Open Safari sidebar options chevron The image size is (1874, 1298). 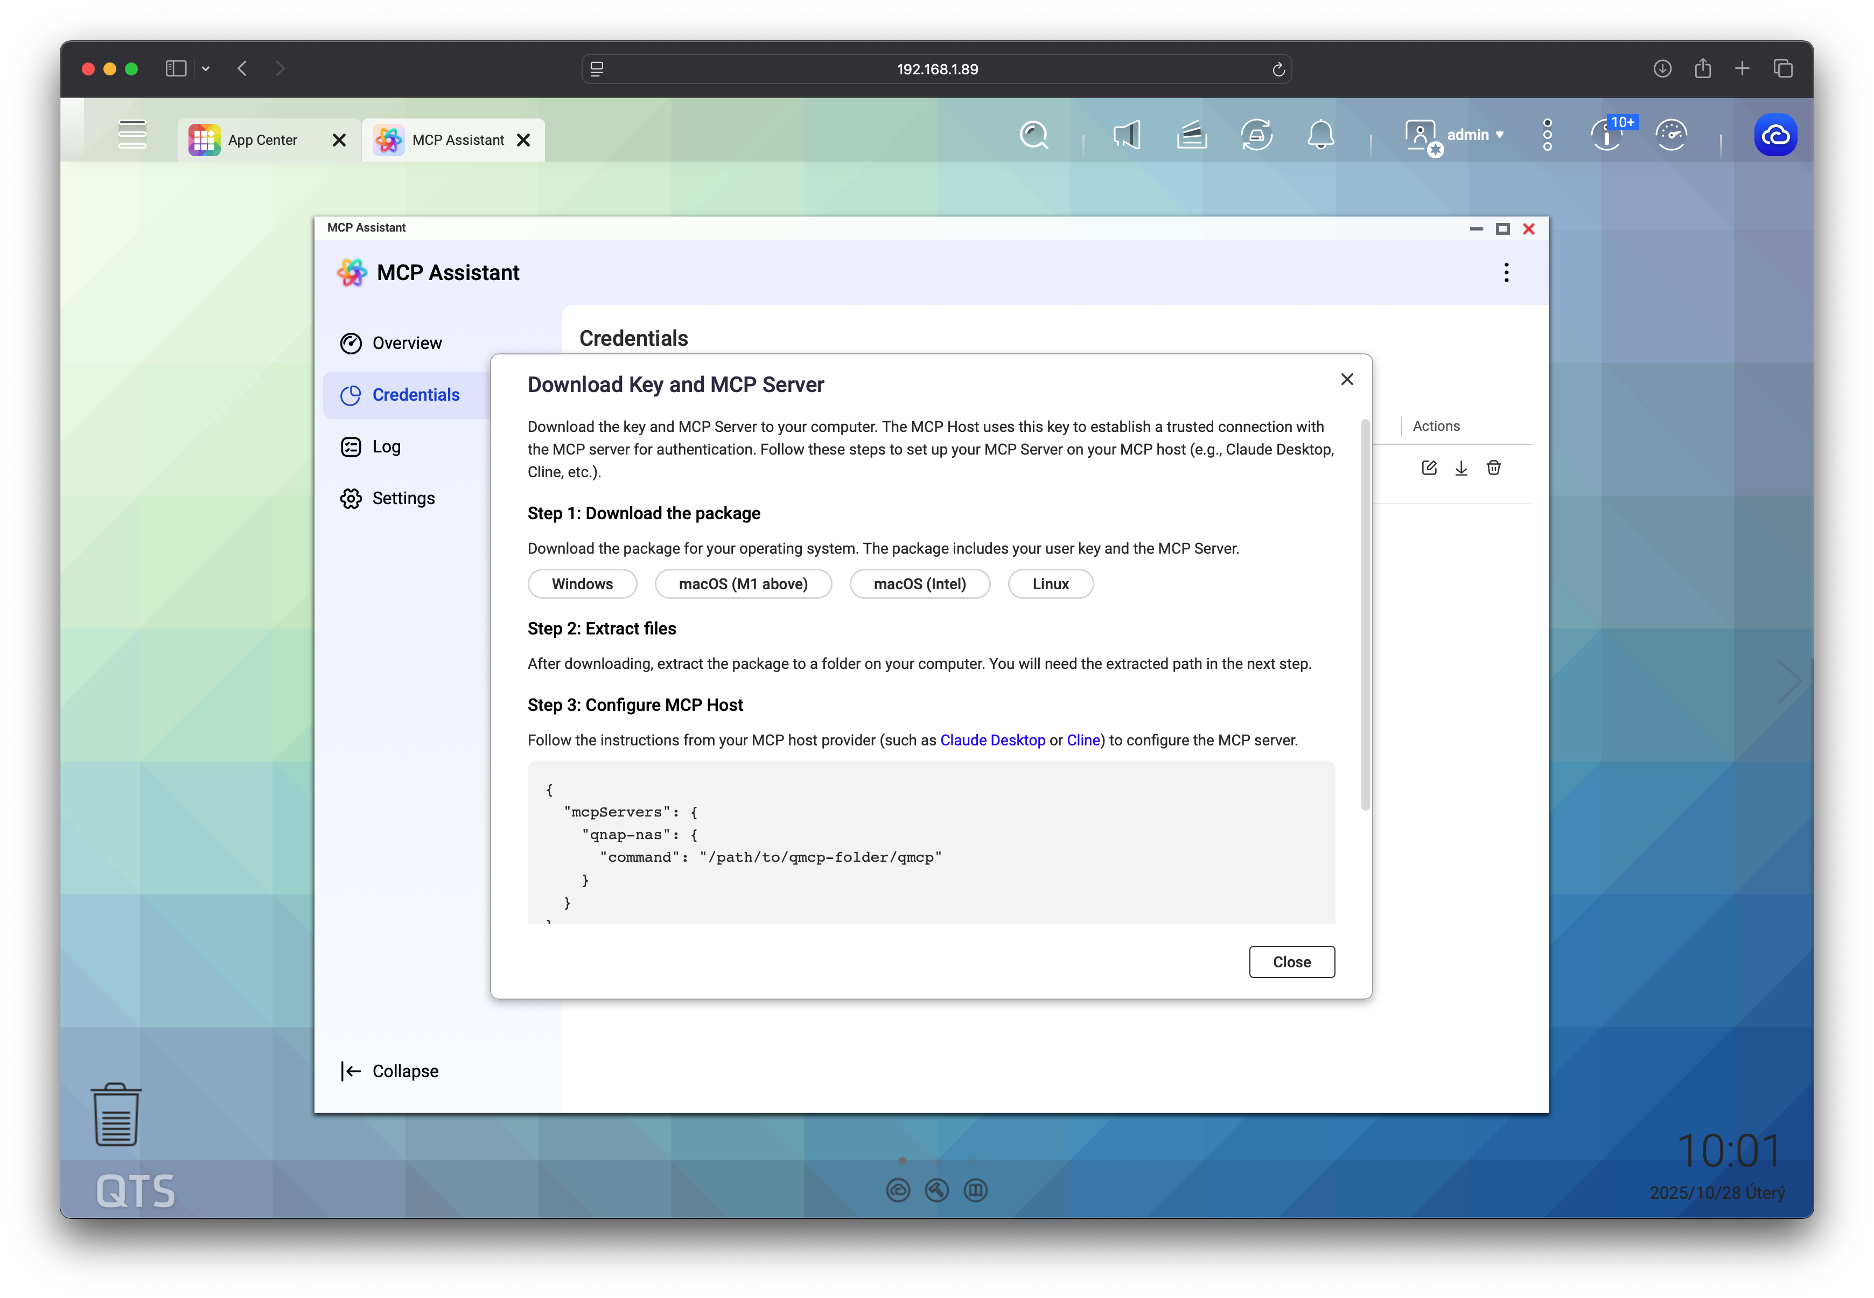[206, 69]
